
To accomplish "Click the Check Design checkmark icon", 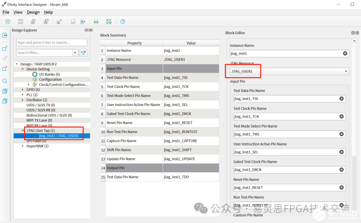I will (73, 21).
